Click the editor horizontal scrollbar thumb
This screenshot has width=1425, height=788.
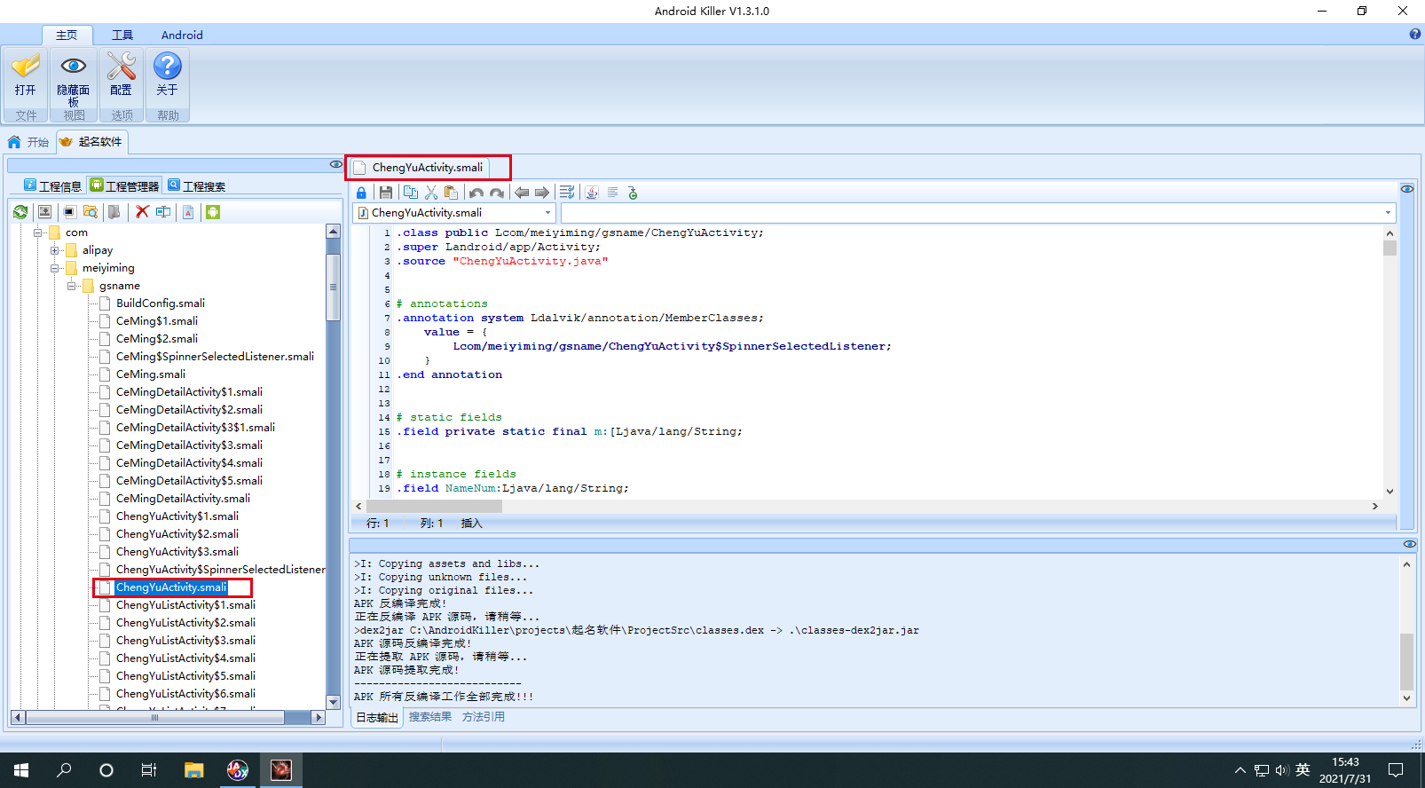coord(435,506)
